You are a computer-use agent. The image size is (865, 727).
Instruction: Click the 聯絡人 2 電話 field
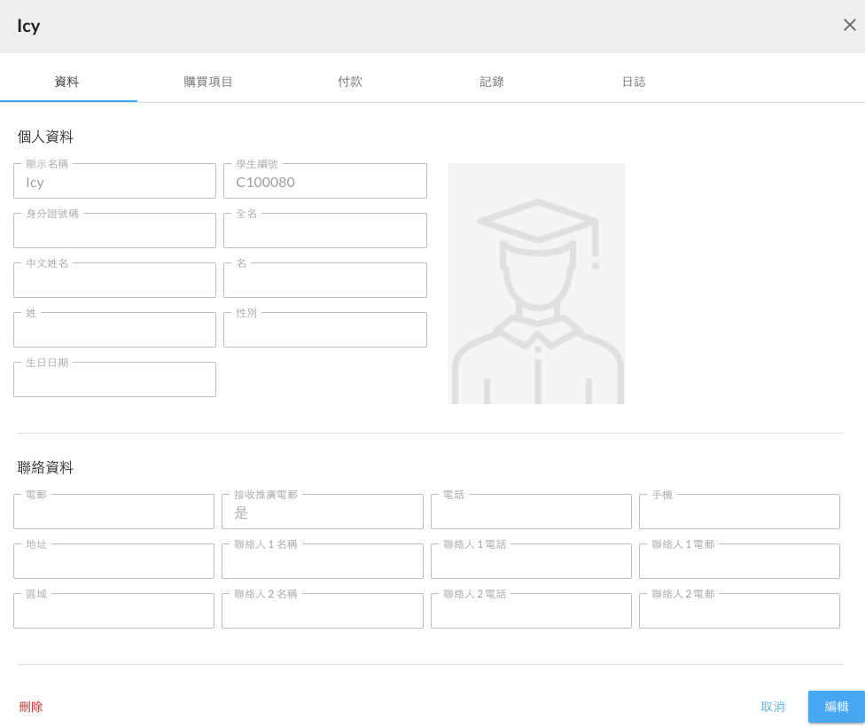click(531, 611)
